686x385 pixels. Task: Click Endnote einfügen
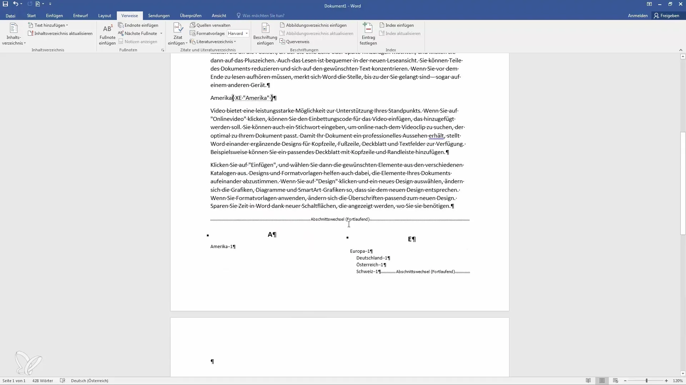pos(138,25)
